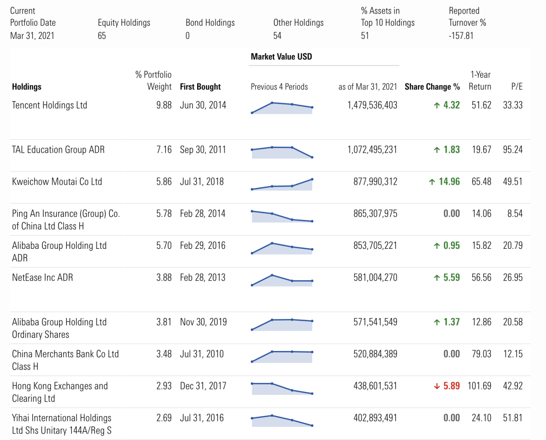Click the first bought date Nov 30, 2019
The image size is (546, 440).
[203, 322]
